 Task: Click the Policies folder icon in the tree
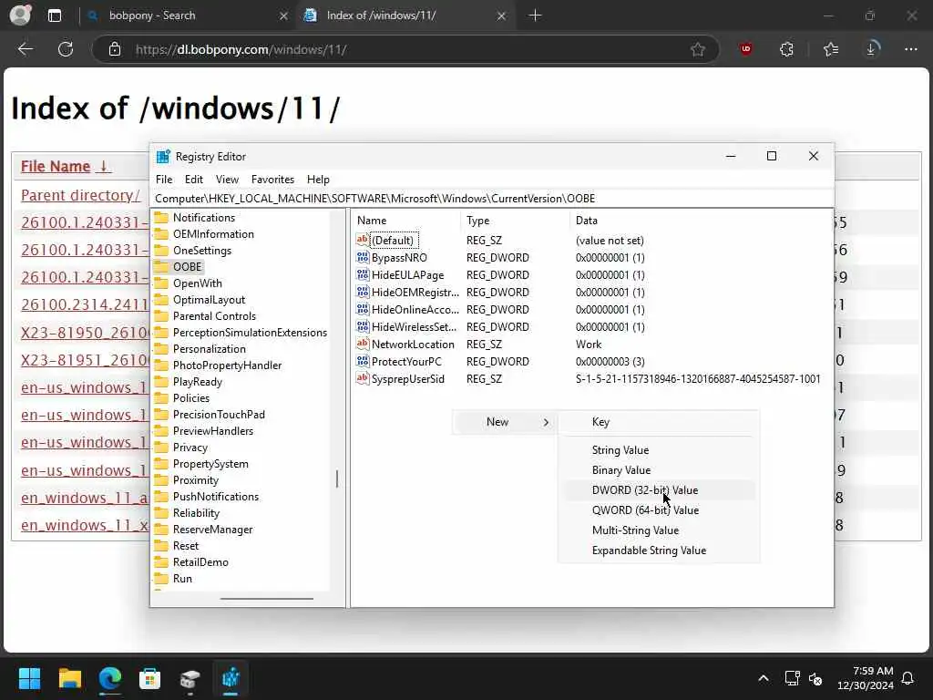(x=161, y=397)
